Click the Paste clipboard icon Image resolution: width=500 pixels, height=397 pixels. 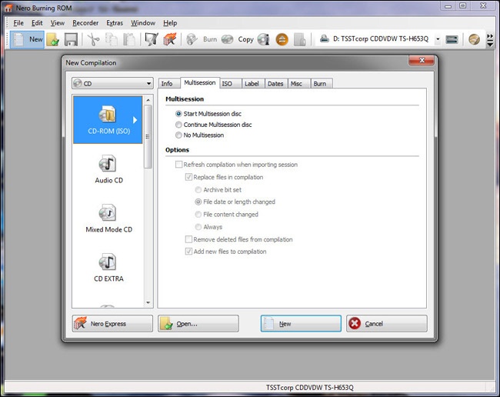click(x=129, y=39)
